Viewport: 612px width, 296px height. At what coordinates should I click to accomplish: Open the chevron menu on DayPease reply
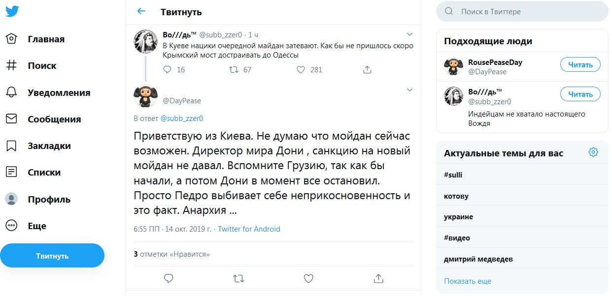coord(409,90)
